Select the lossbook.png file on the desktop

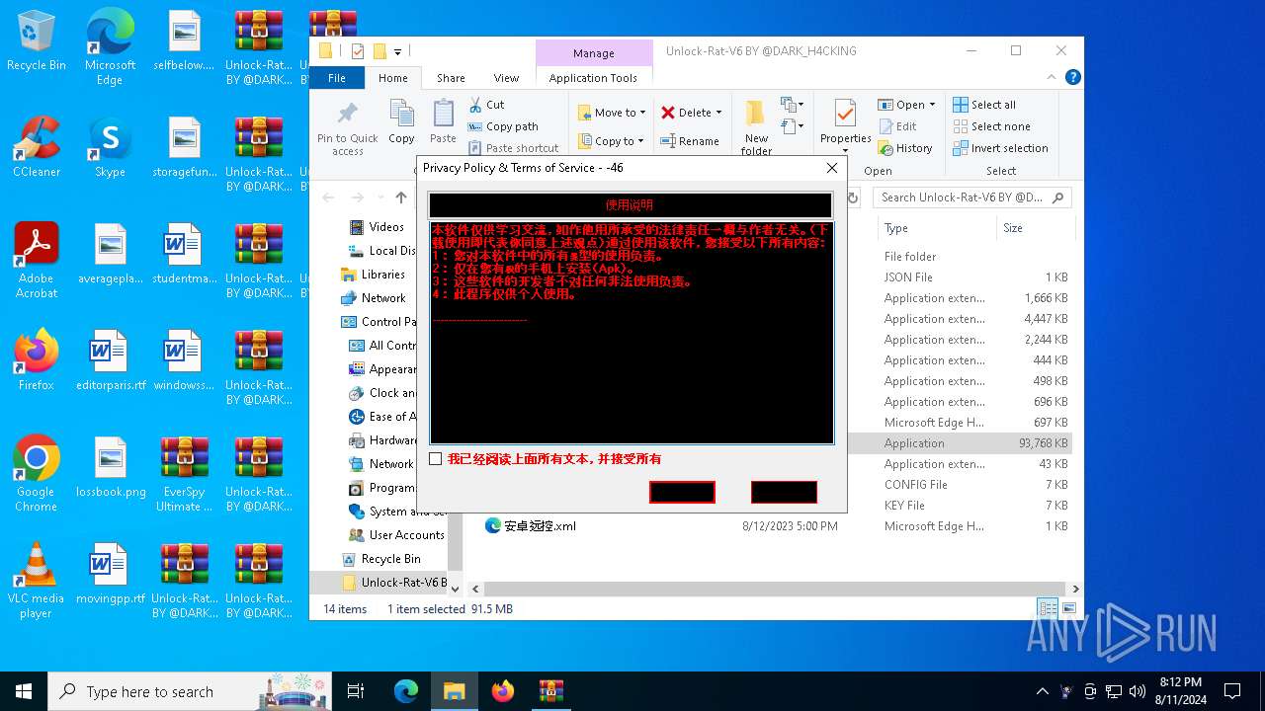click(111, 467)
